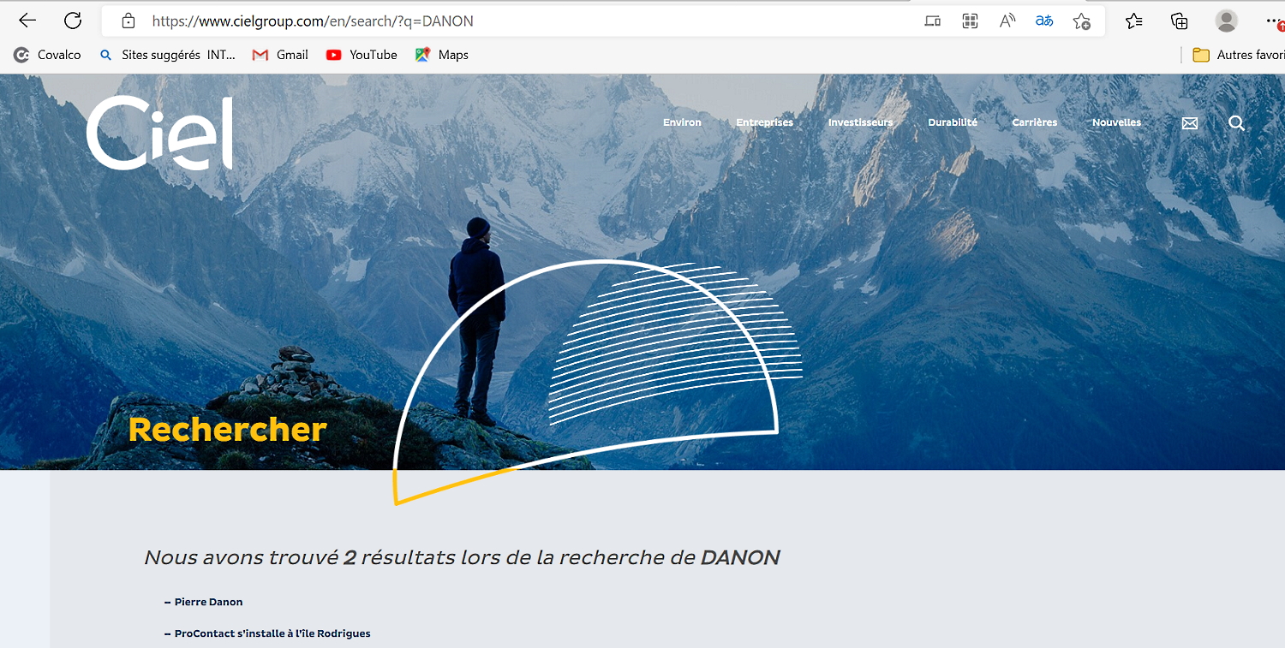1285x648 pixels.
Task: Open the Entreprises navigation menu
Action: tap(764, 122)
